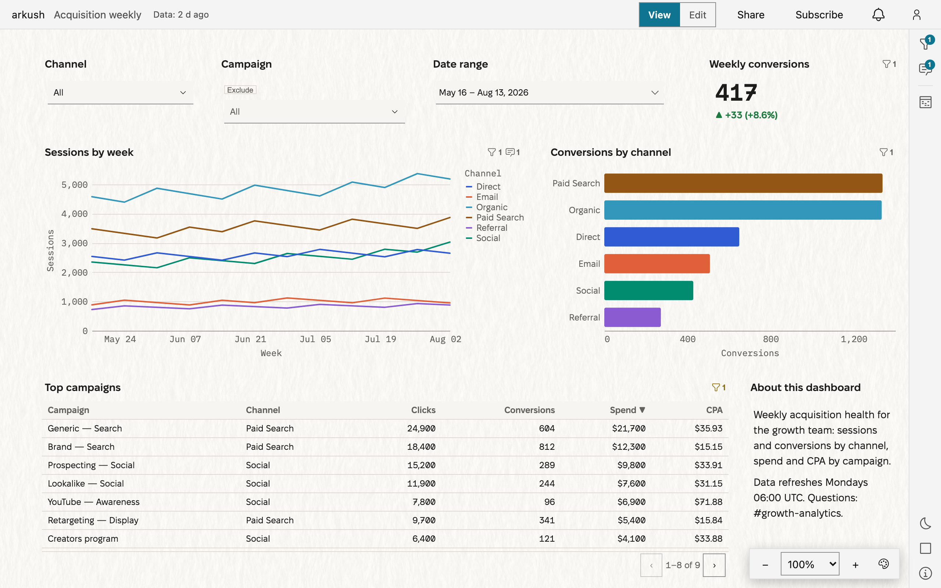Open the Date range dropdown
941x588 pixels.
pos(550,93)
